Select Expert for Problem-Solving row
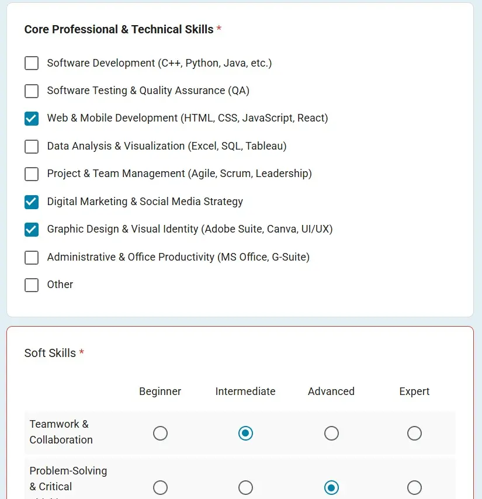Screen dimensions: 482x499 pyautogui.click(x=414, y=487)
